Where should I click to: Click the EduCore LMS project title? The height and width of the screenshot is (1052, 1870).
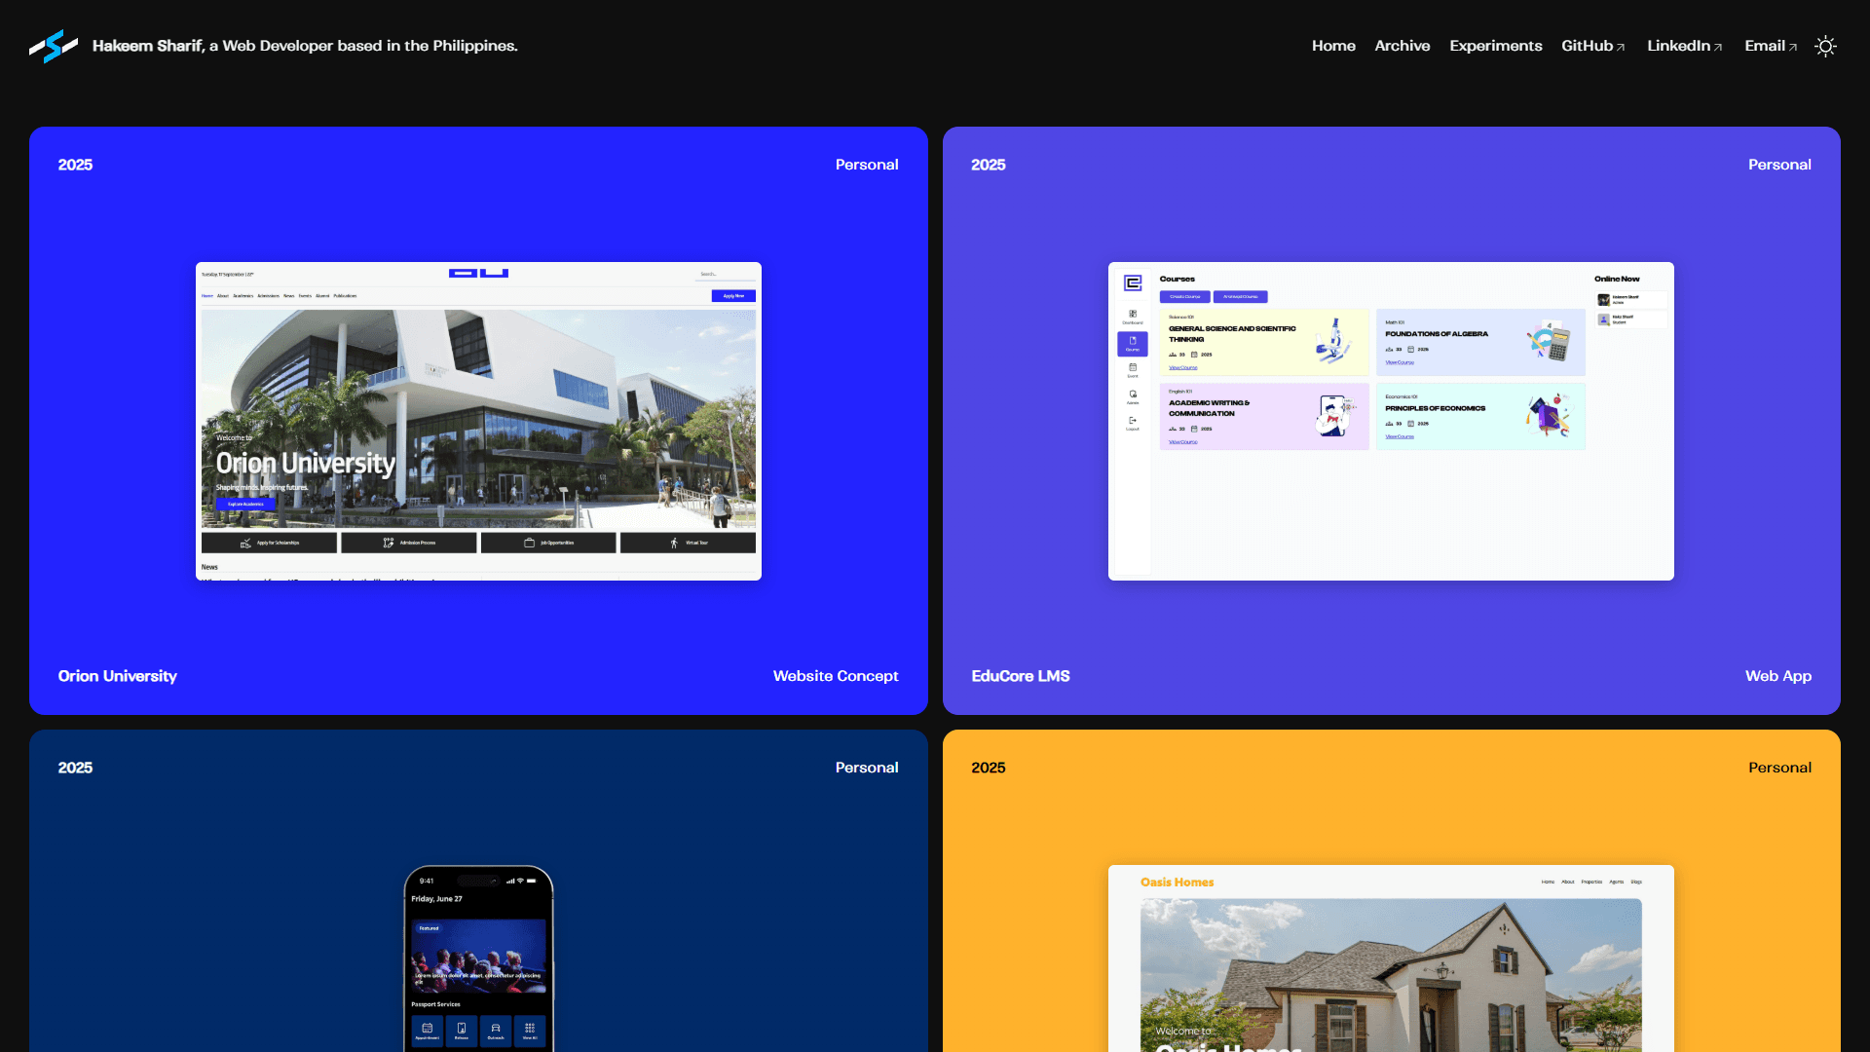pos(1020,676)
